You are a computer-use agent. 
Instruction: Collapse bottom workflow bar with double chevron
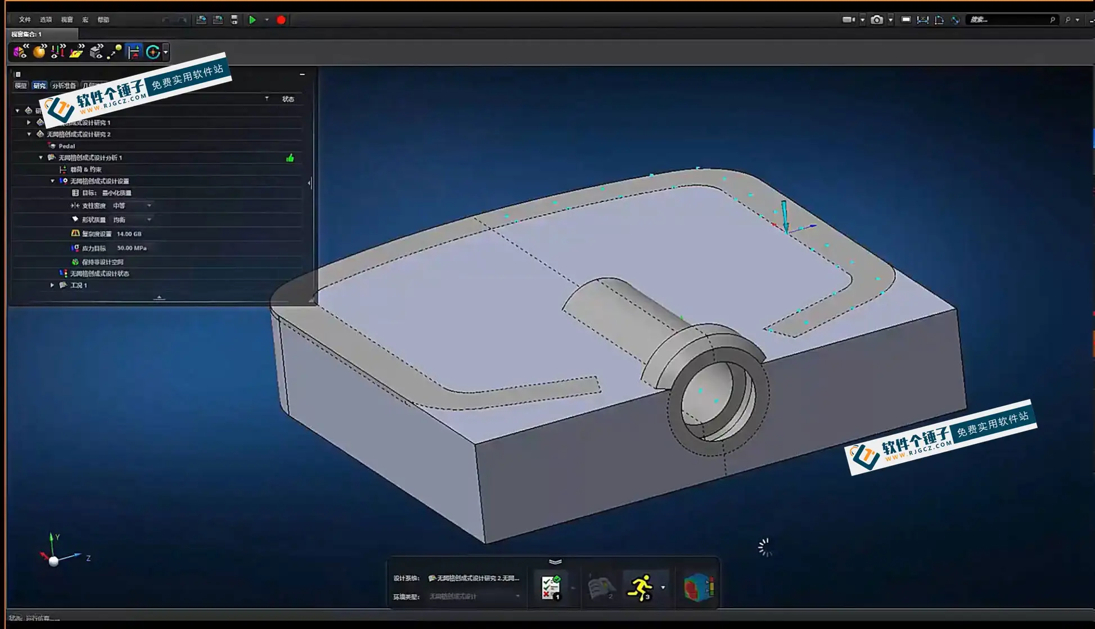click(555, 561)
